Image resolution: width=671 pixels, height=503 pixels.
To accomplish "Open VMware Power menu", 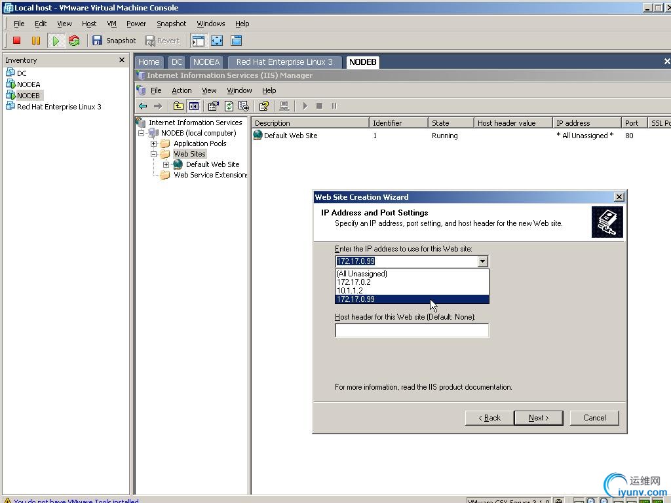I will point(136,24).
